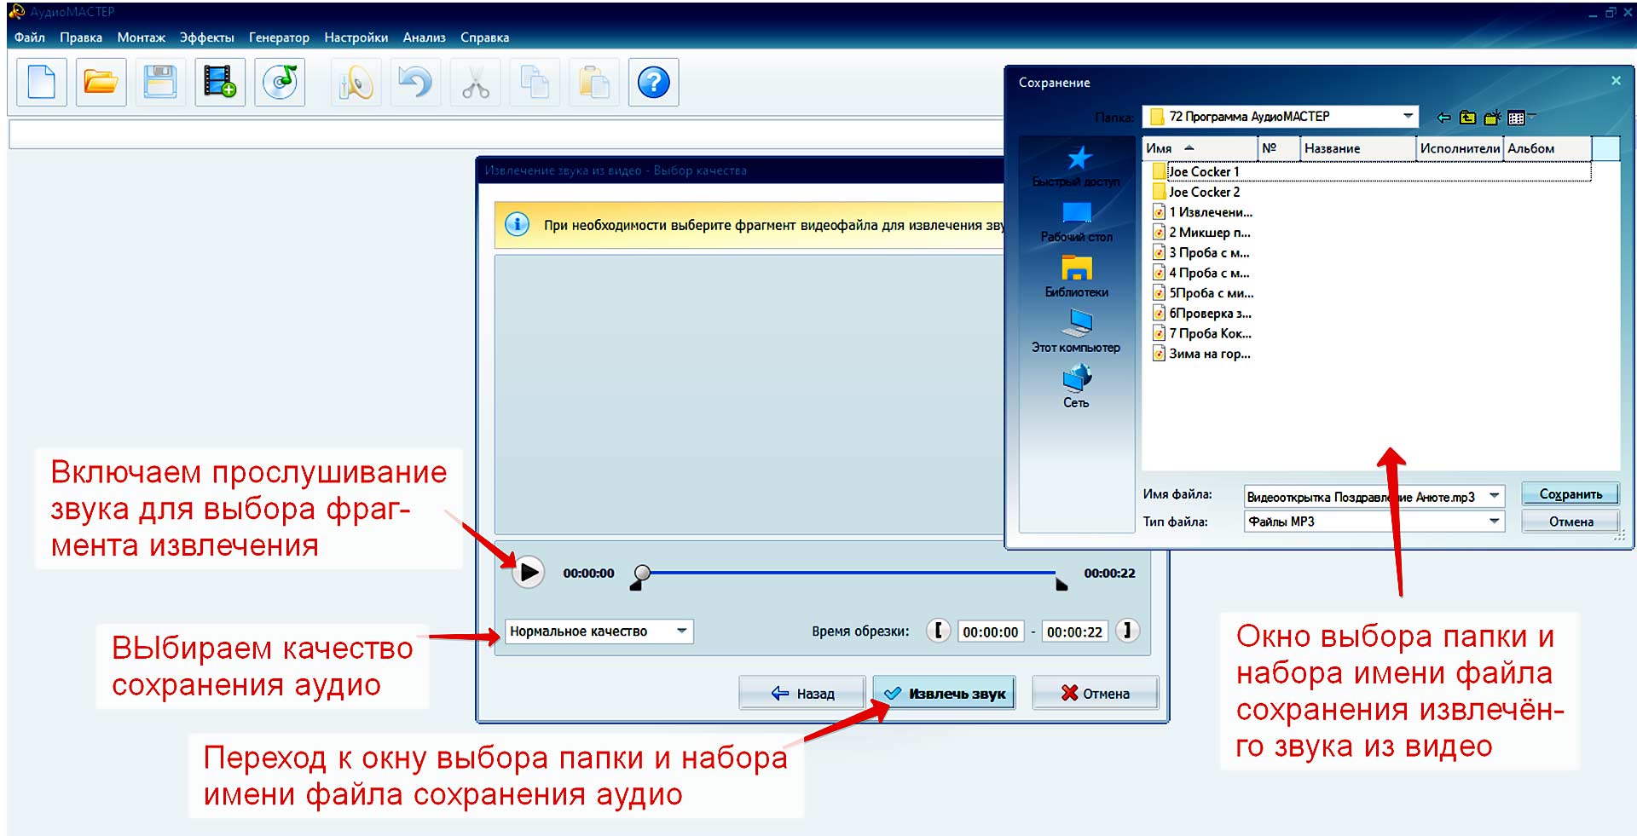Click the rip audio CD music icon
The image size is (1637, 836).
click(x=280, y=83)
